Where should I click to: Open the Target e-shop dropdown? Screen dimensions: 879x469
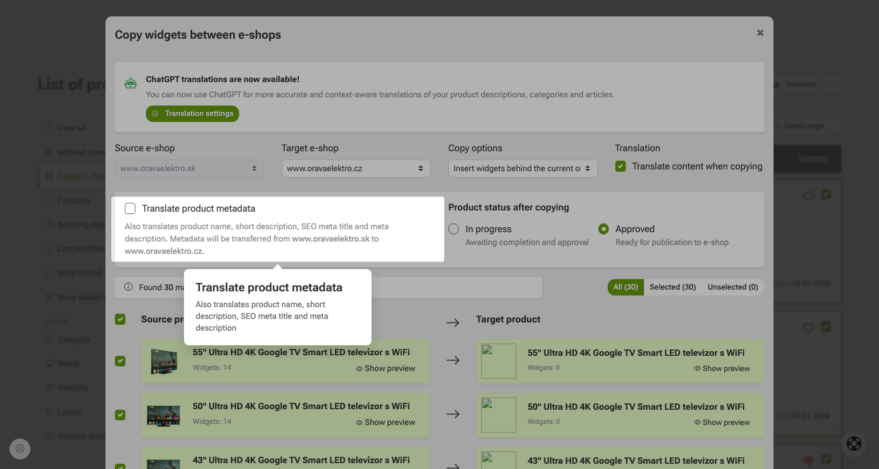356,168
